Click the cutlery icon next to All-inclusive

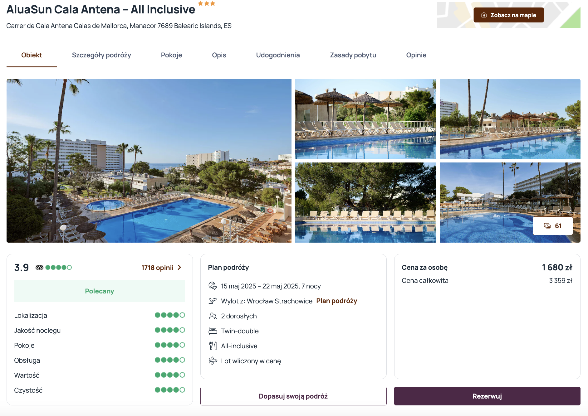tap(213, 346)
